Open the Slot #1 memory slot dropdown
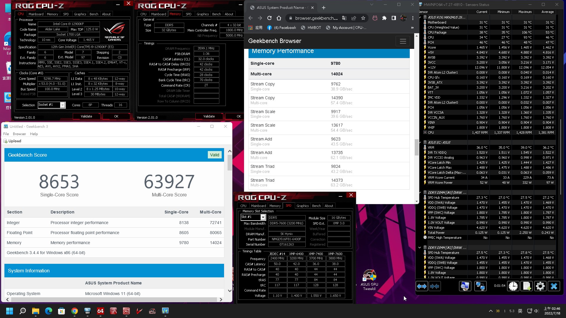 [x=263, y=217]
